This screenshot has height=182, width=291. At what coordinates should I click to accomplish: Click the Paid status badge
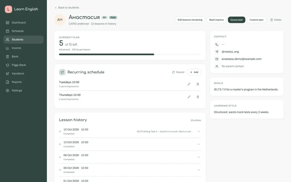113,18
